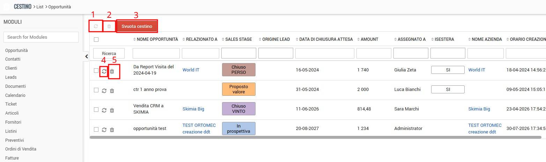Click the 'In prospettiva' stage badge

pyautogui.click(x=238, y=129)
